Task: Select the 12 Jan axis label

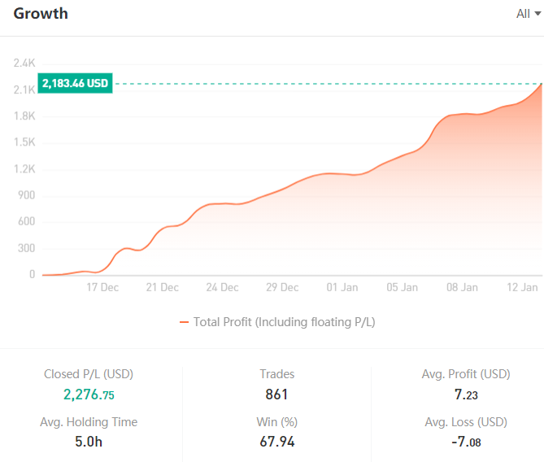Action: coord(522,287)
